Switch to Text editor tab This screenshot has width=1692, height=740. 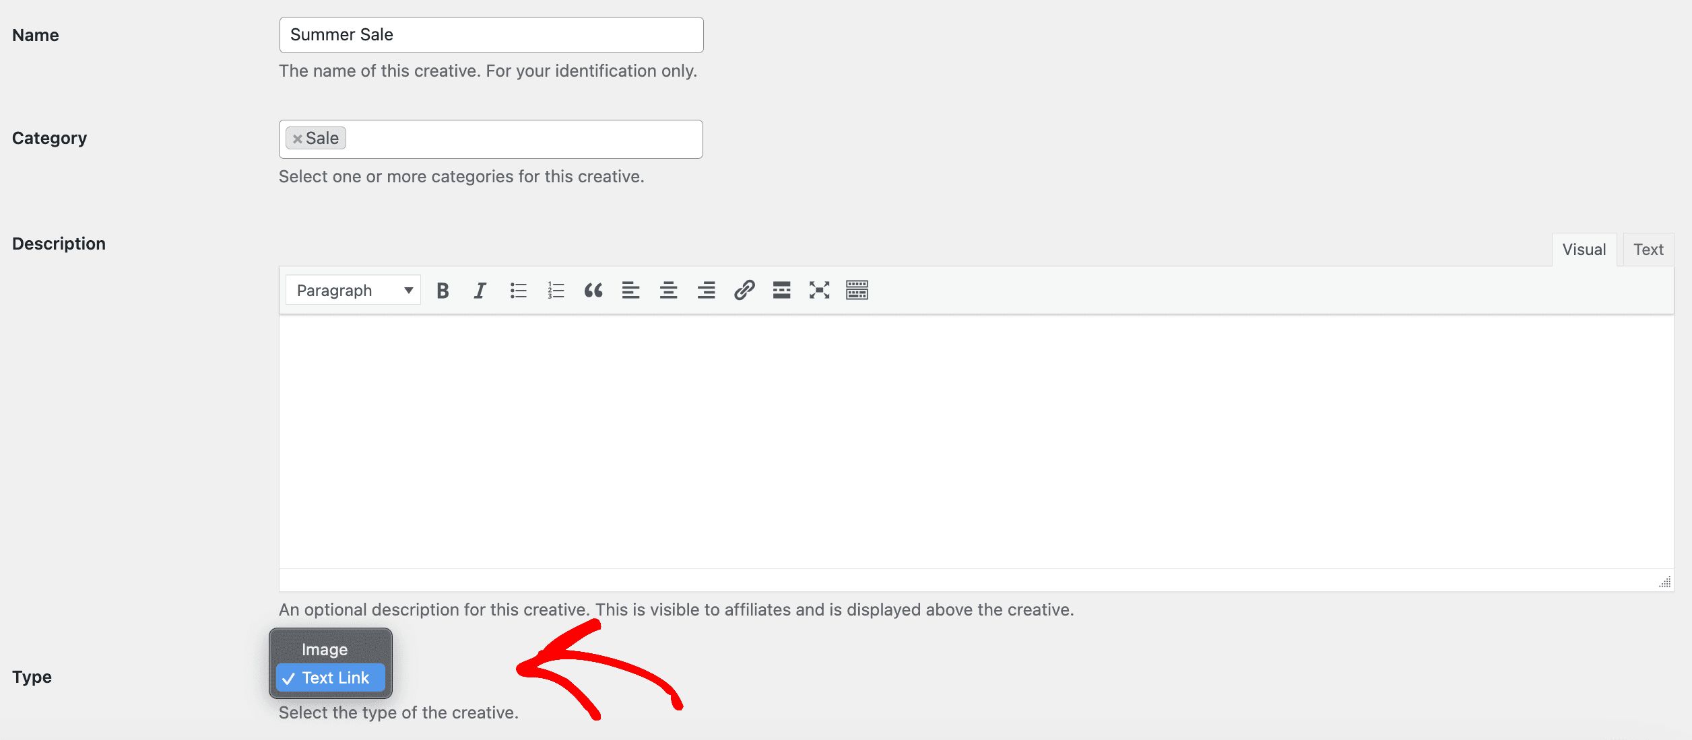tap(1648, 248)
